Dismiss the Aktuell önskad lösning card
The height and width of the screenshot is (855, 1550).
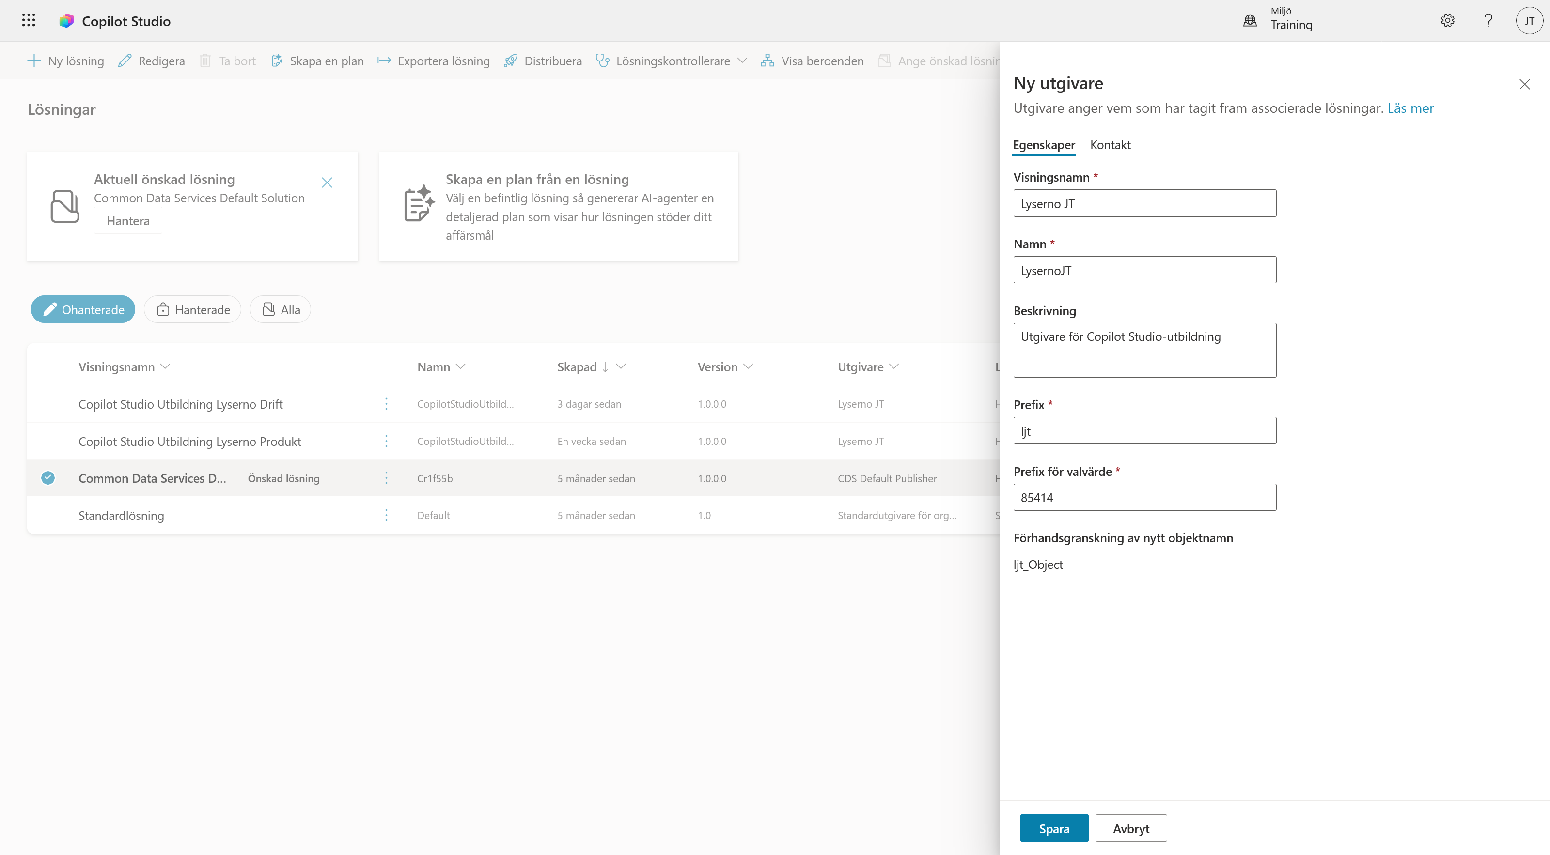(x=327, y=182)
